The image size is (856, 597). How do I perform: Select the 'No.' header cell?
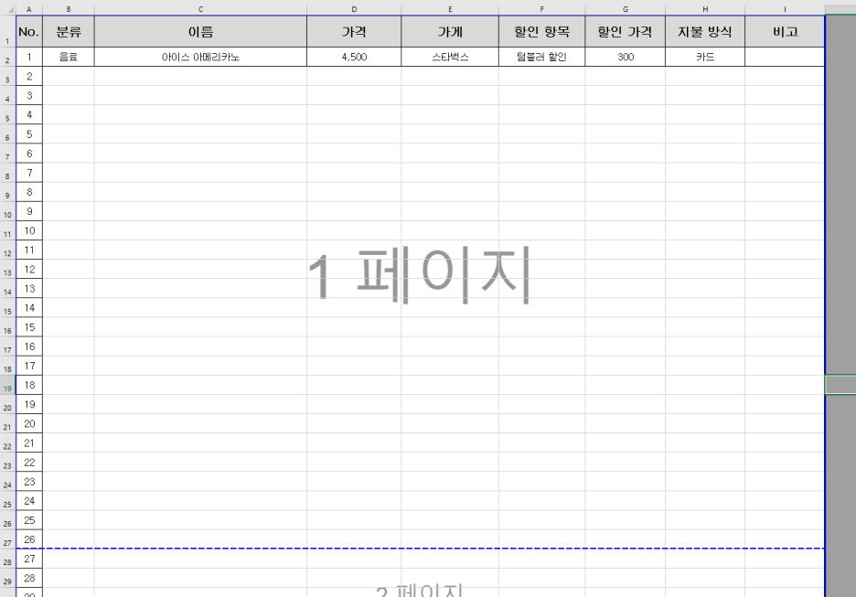pyautogui.click(x=29, y=32)
